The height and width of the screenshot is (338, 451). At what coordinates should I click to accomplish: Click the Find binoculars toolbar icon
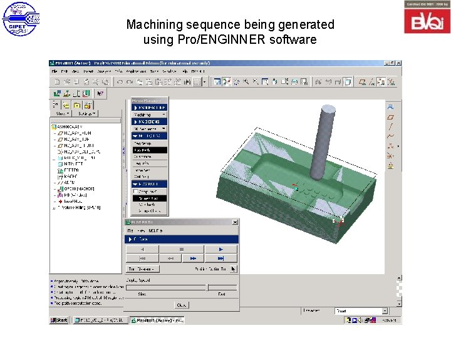click(187, 82)
